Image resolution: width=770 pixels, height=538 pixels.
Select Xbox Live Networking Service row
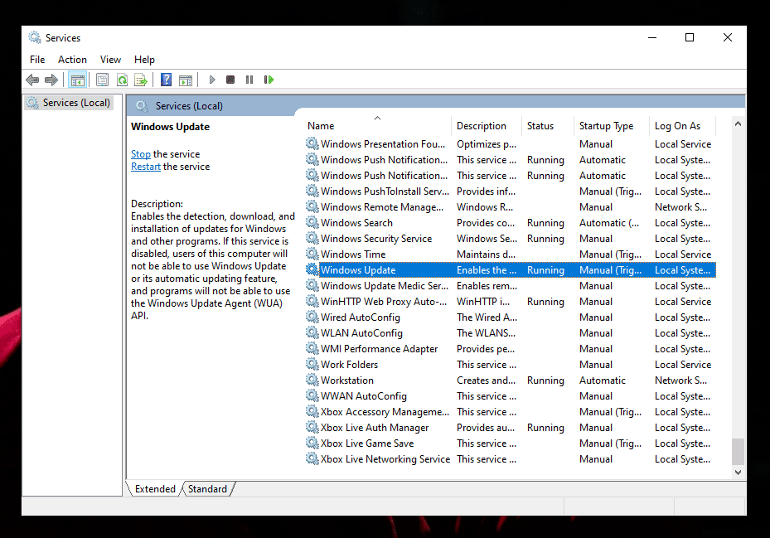tap(510, 458)
